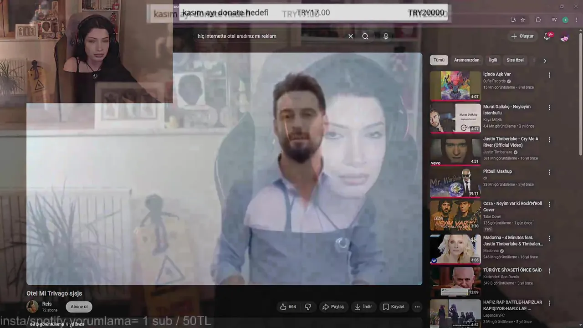The width and height of the screenshot is (583, 328).
Task: Install page as app icon in address bar
Action: 513,20
